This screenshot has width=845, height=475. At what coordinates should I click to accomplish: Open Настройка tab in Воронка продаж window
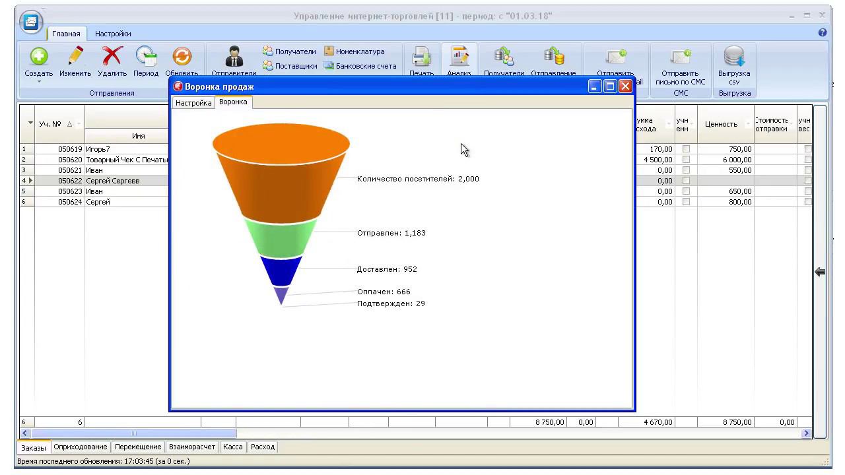tap(193, 103)
